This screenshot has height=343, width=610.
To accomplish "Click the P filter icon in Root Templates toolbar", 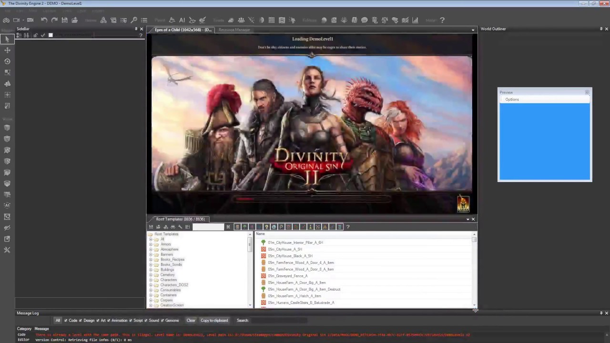I will click(x=281, y=227).
